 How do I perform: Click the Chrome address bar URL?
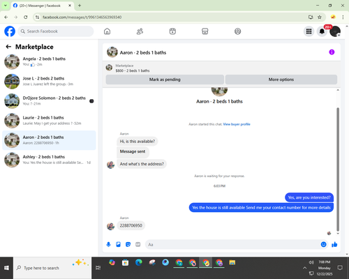coord(82,17)
